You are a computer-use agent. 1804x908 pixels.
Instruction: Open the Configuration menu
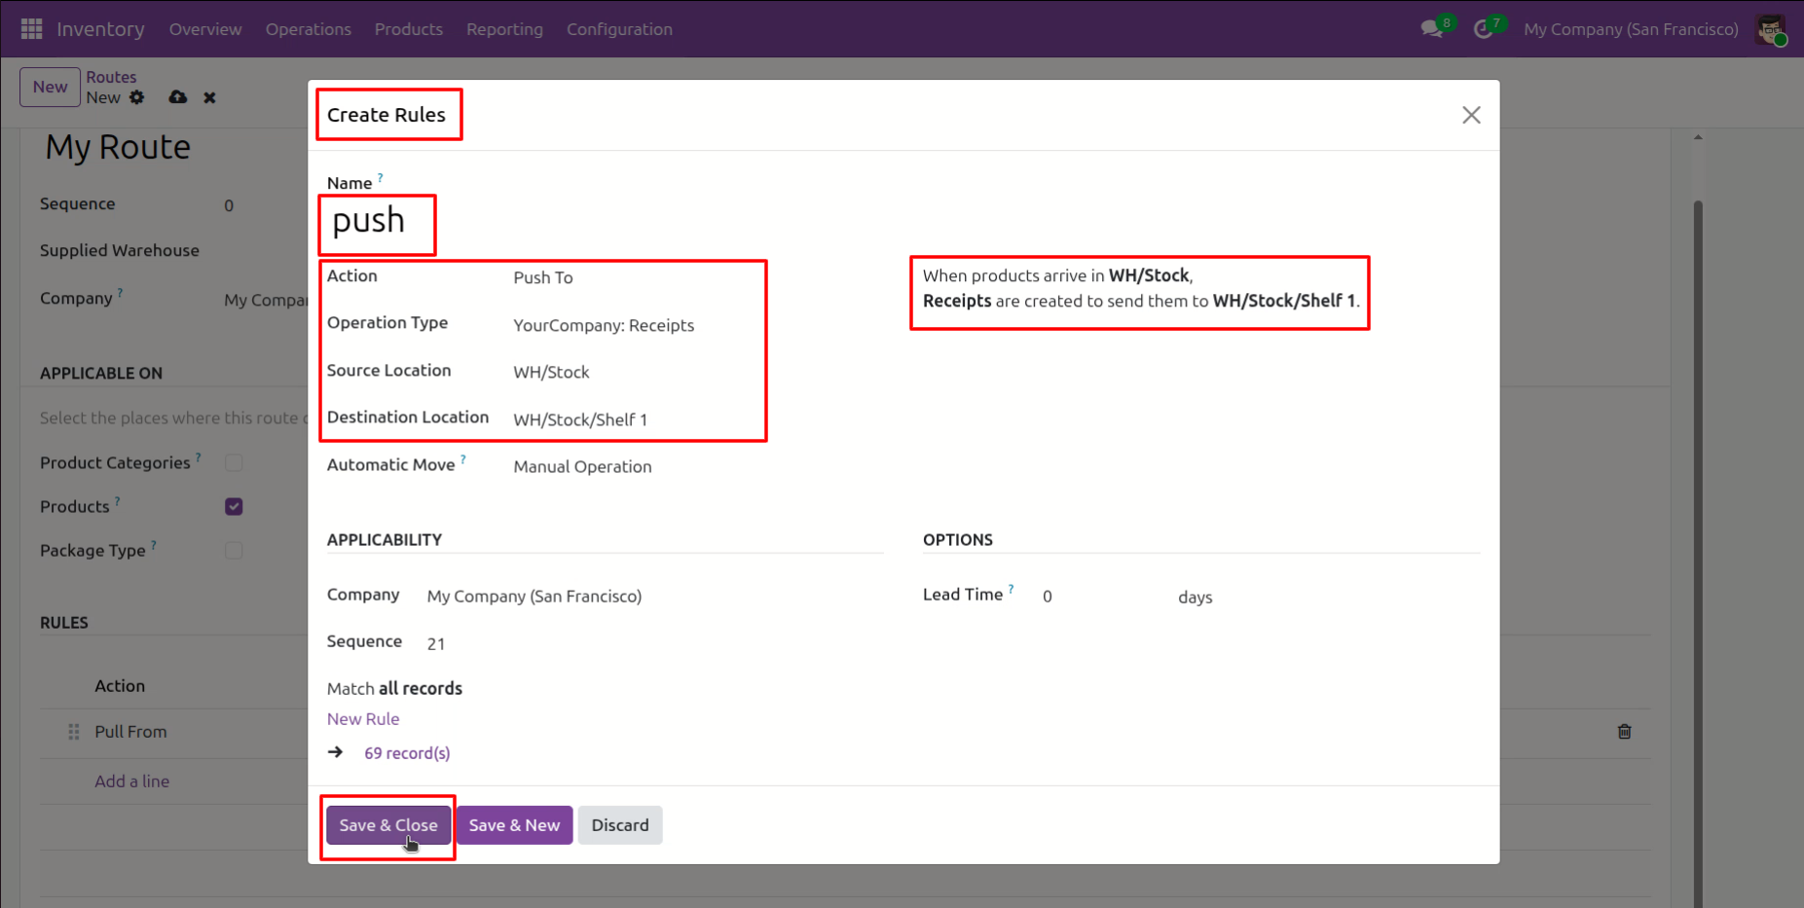619,29
